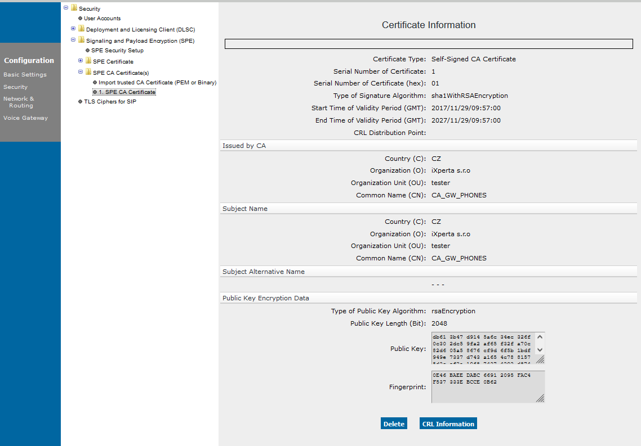Image resolution: width=641 pixels, height=446 pixels.
Task: Click start time '2017/11/29/09:57:00'
Action: coord(466,108)
